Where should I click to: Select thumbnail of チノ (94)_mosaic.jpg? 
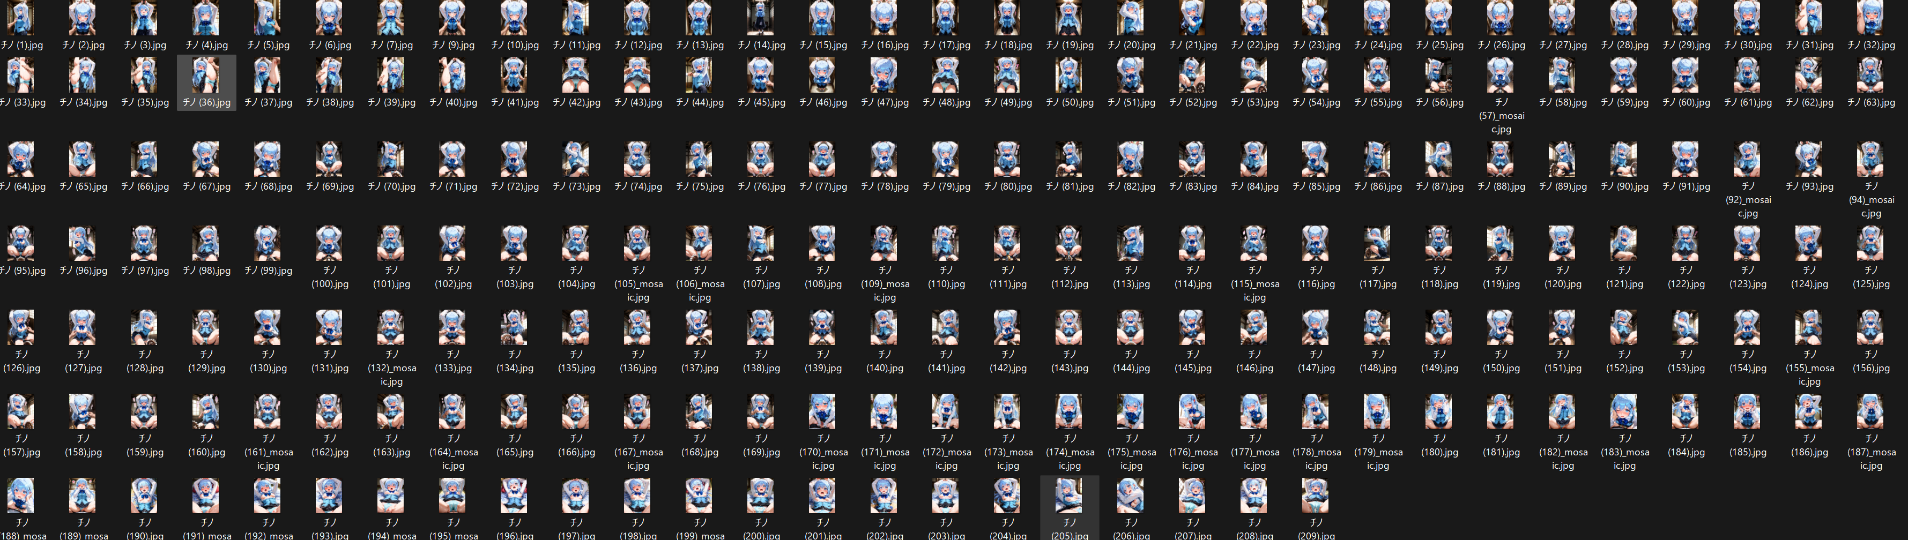click(1872, 159)
